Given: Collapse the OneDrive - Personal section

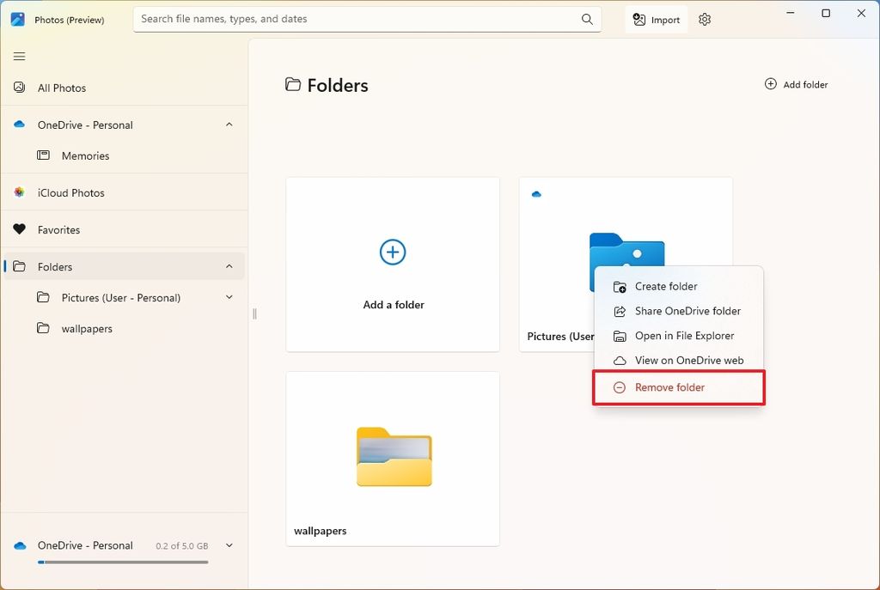Looking at the screenshot, I should 229,125.
